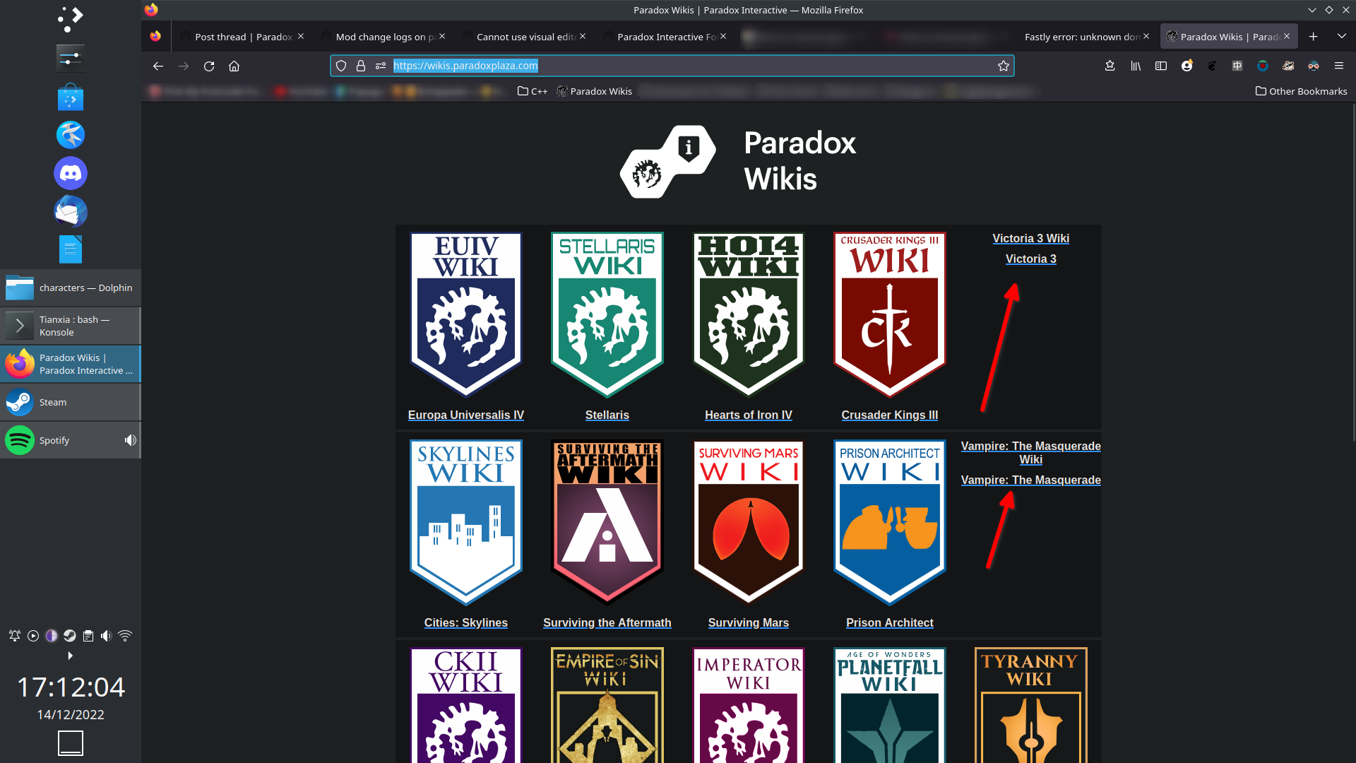Show the tracking protection shield info
This screenshot has width=1356, height=763.
(341, 66)
